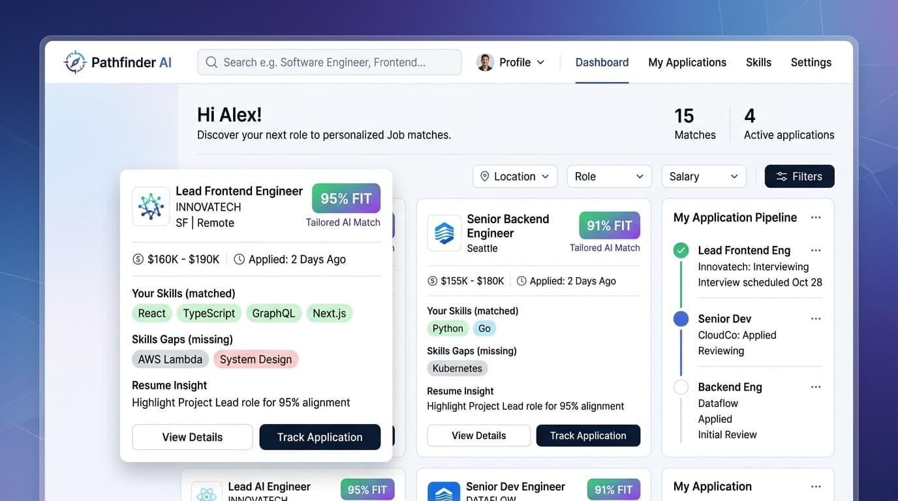Screen dimensions: 898x501
Task: Track Application for Lead Frontend Engineer
Action: tap(320, 437)
